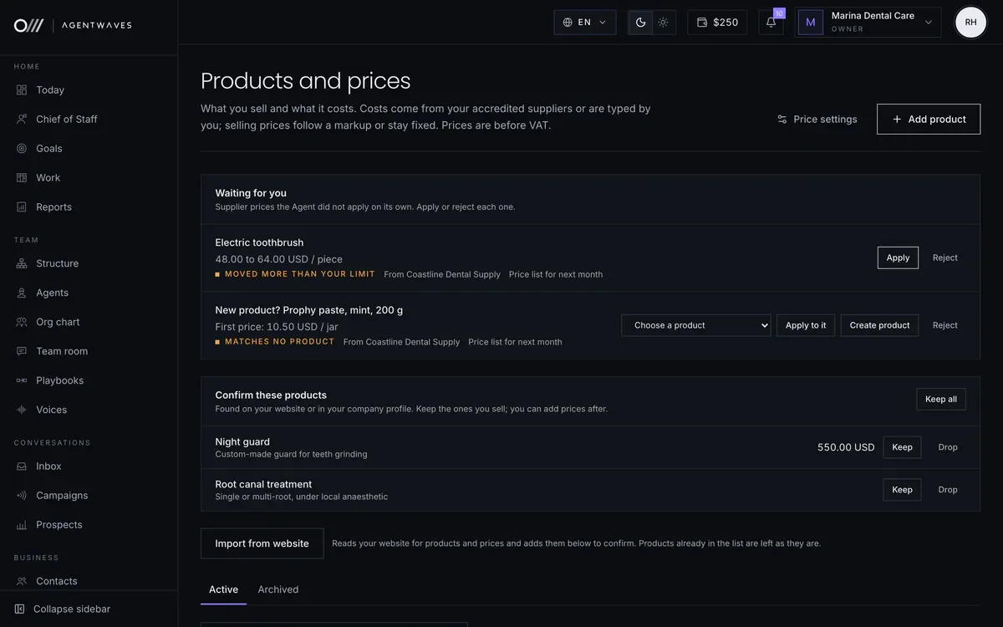
Task: Open notifications bell with badge
Action: [771, 23]
